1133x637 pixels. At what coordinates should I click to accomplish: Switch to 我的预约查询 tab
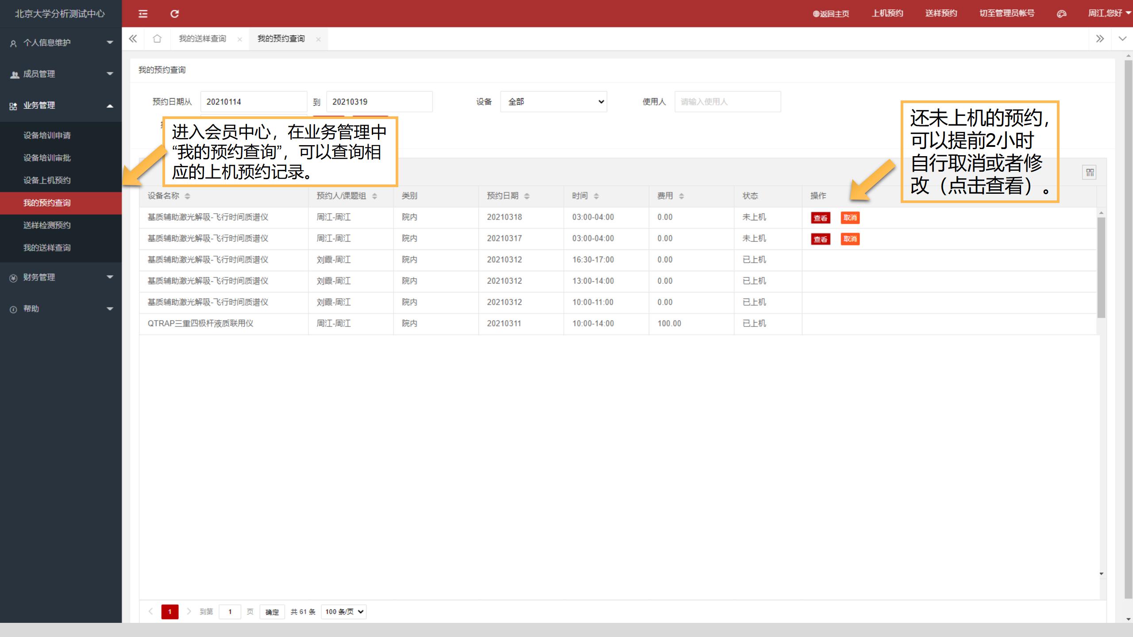tap(281, 39)
